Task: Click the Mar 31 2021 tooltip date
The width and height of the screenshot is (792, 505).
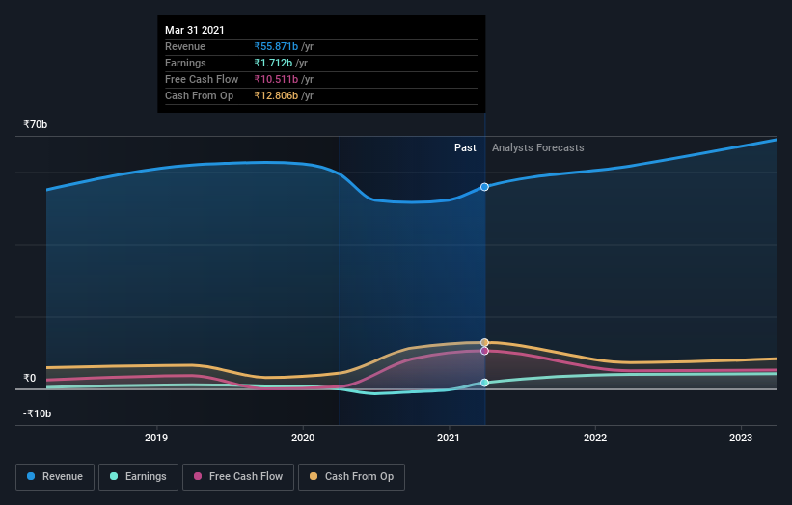Action: pyautogui.click(x=195, y=30)
